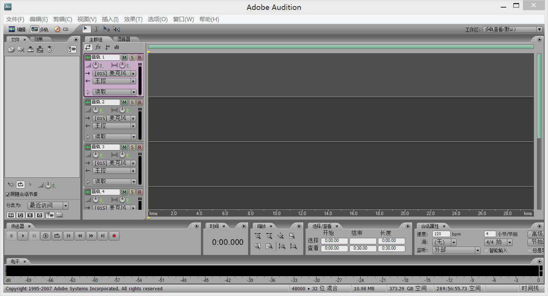Switch to Edit view (编辑) waveform icon
548x296 pixels.
pyautogui.click(x=12, y=29)
